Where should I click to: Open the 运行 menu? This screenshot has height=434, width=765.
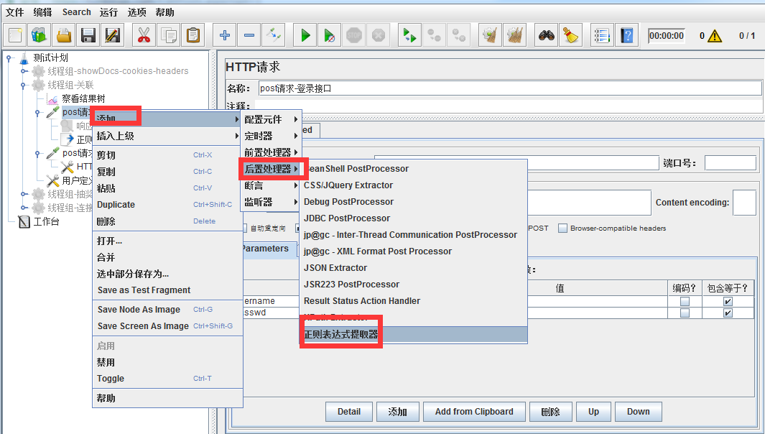[108, 12]
